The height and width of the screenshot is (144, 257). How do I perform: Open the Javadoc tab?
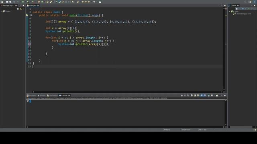pyautogui.click(x=42, y=96)
